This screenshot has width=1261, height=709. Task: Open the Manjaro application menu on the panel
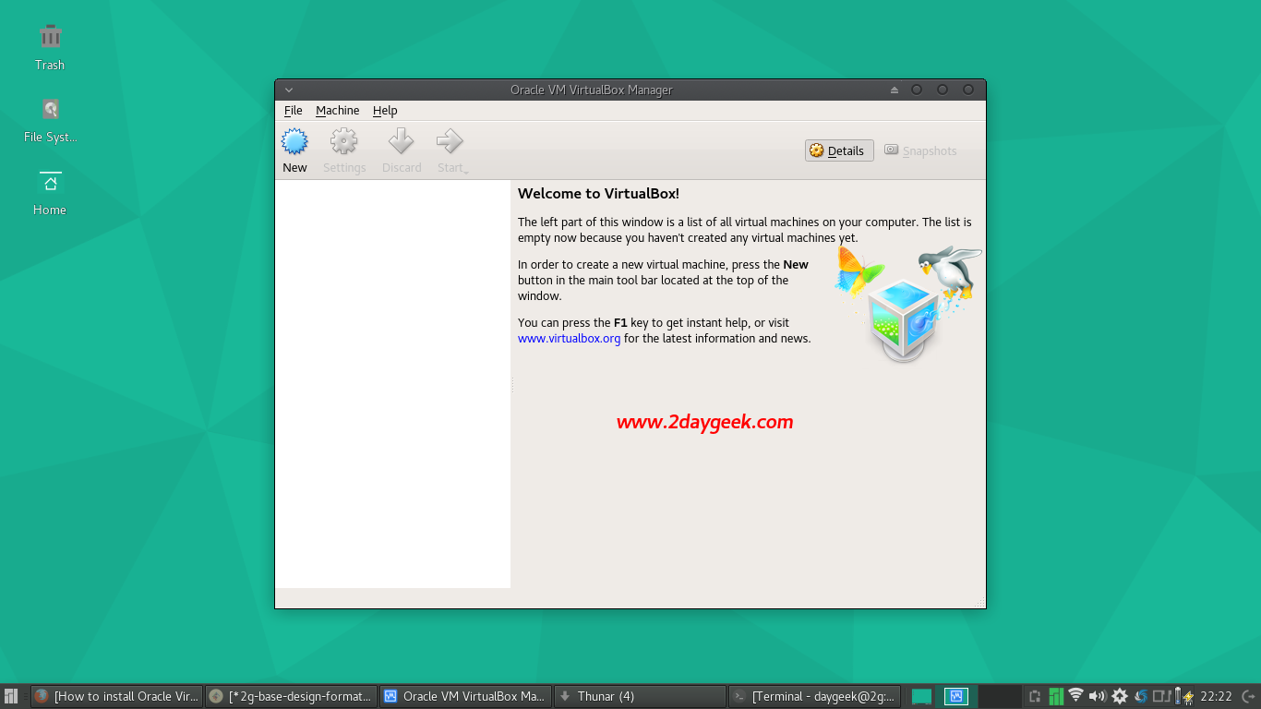coord(12,696)
